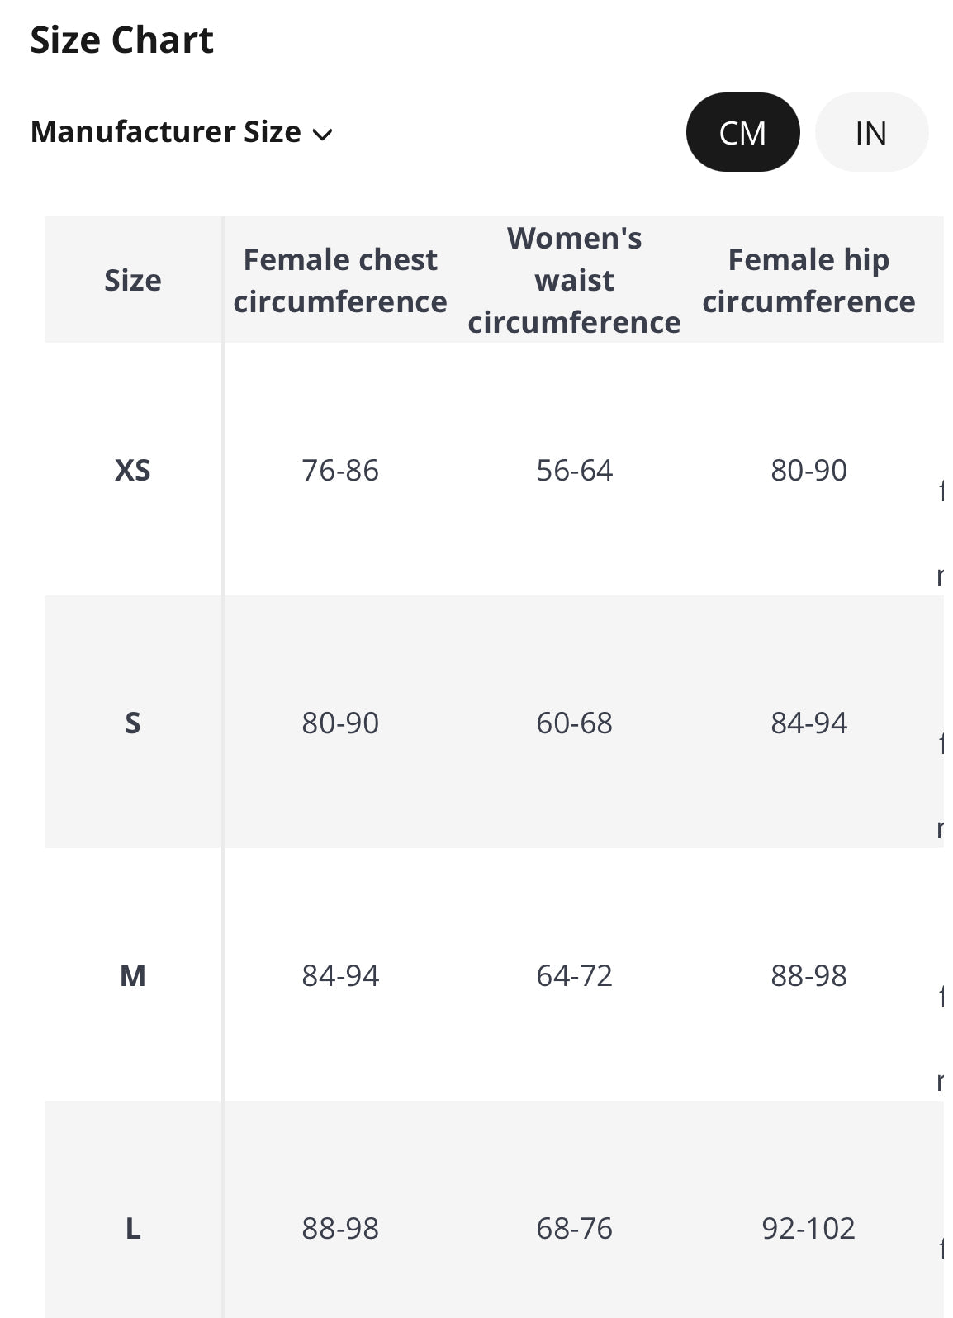Click XS chest value 76-86
Viewport: 953px width, 1318px height.
tap(340, 470)
